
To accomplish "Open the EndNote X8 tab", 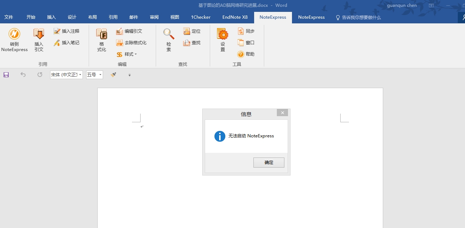I will (x=235, y=17).
